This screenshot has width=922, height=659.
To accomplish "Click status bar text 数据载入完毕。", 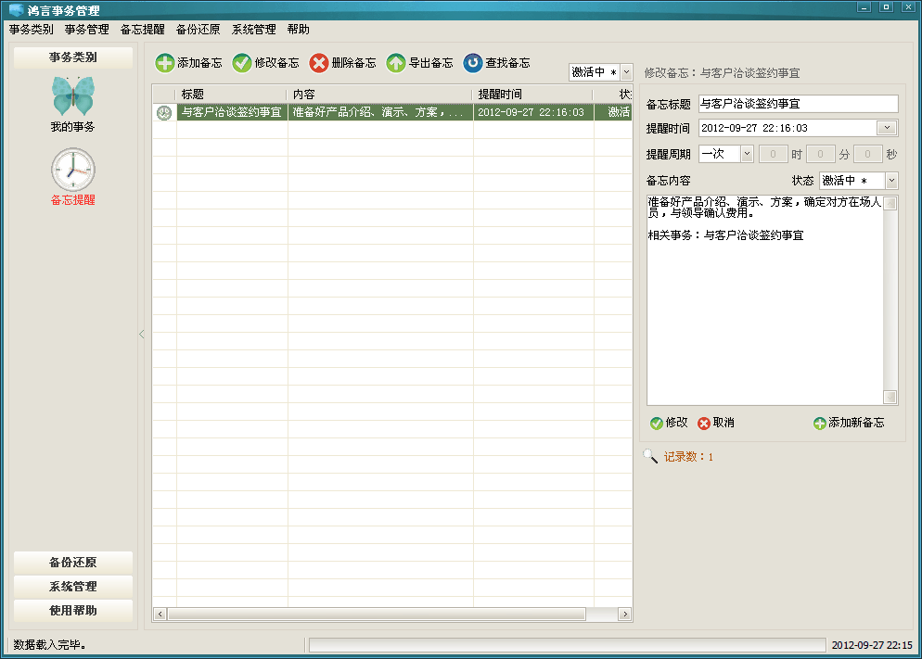I will point(51,645).
